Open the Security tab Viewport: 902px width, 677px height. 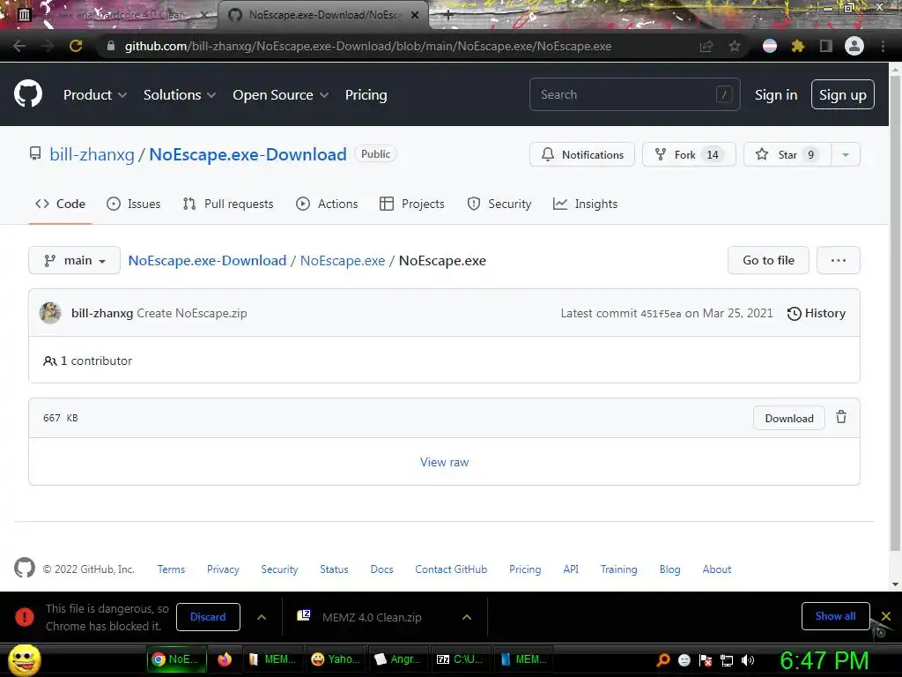tap(499, 204)
